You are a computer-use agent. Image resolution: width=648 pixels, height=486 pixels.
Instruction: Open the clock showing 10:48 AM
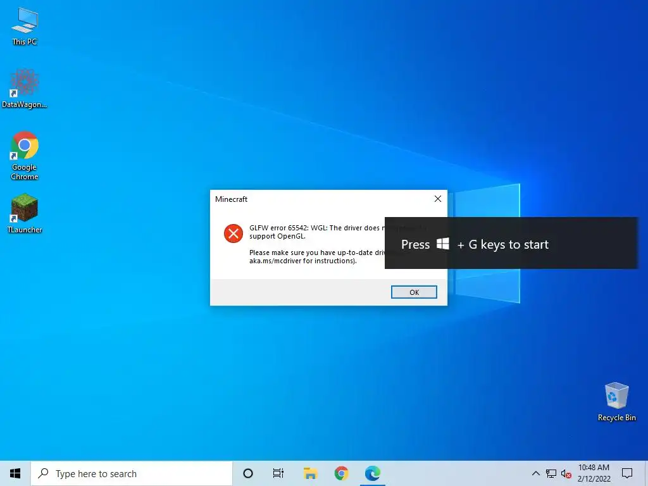[594, 473]
